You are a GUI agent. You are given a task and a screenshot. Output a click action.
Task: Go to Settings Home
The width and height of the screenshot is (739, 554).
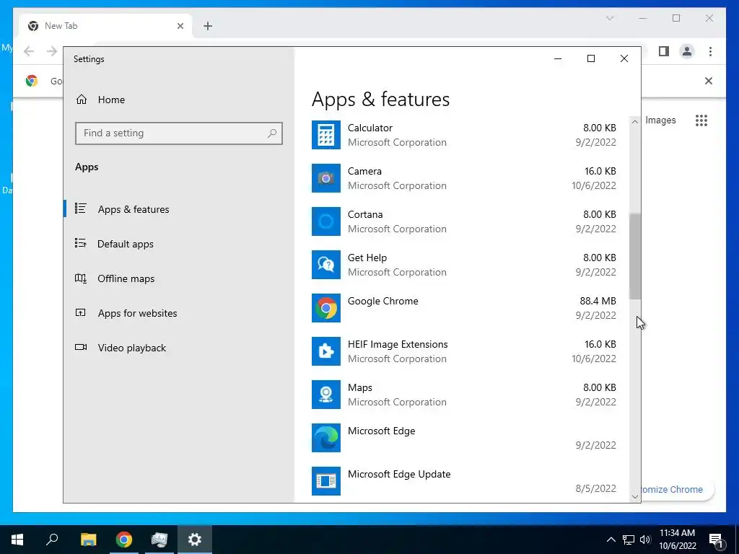179,100
